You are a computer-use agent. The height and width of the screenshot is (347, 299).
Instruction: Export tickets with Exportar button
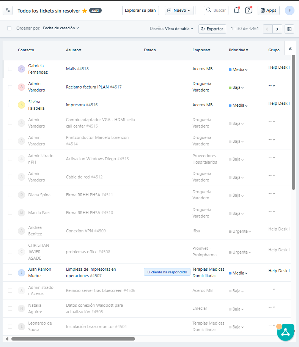212,29
